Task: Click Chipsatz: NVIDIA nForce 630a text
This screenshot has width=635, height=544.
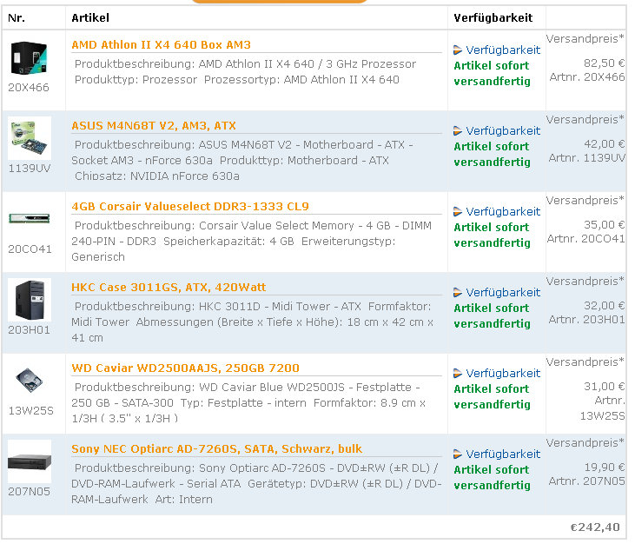Action: tap(157, 176)
